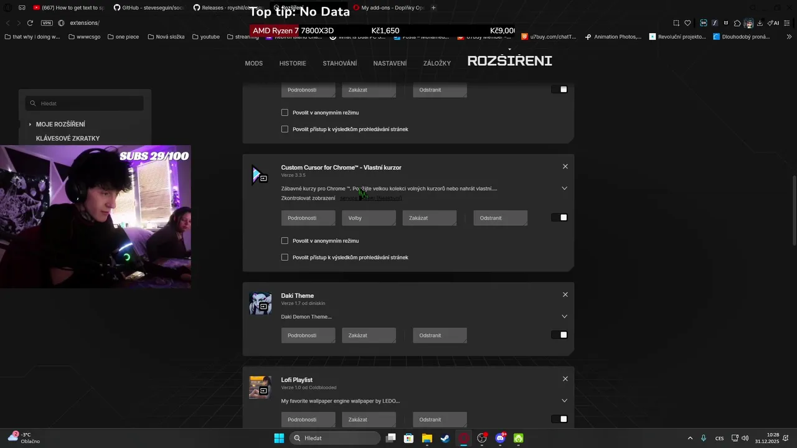Toggle the Daki Theme switch
797x448 pixels.
[559, 335]
